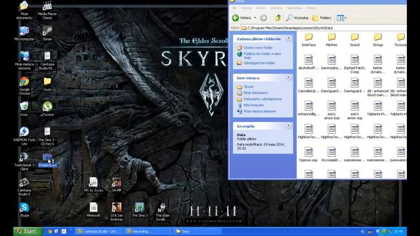This screenshot has width=420, height=236.
Task: Open the Pomoc menu
Action: (311, 8)
